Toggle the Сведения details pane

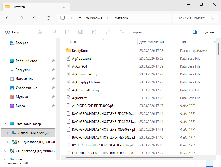[x=204, y=32]
